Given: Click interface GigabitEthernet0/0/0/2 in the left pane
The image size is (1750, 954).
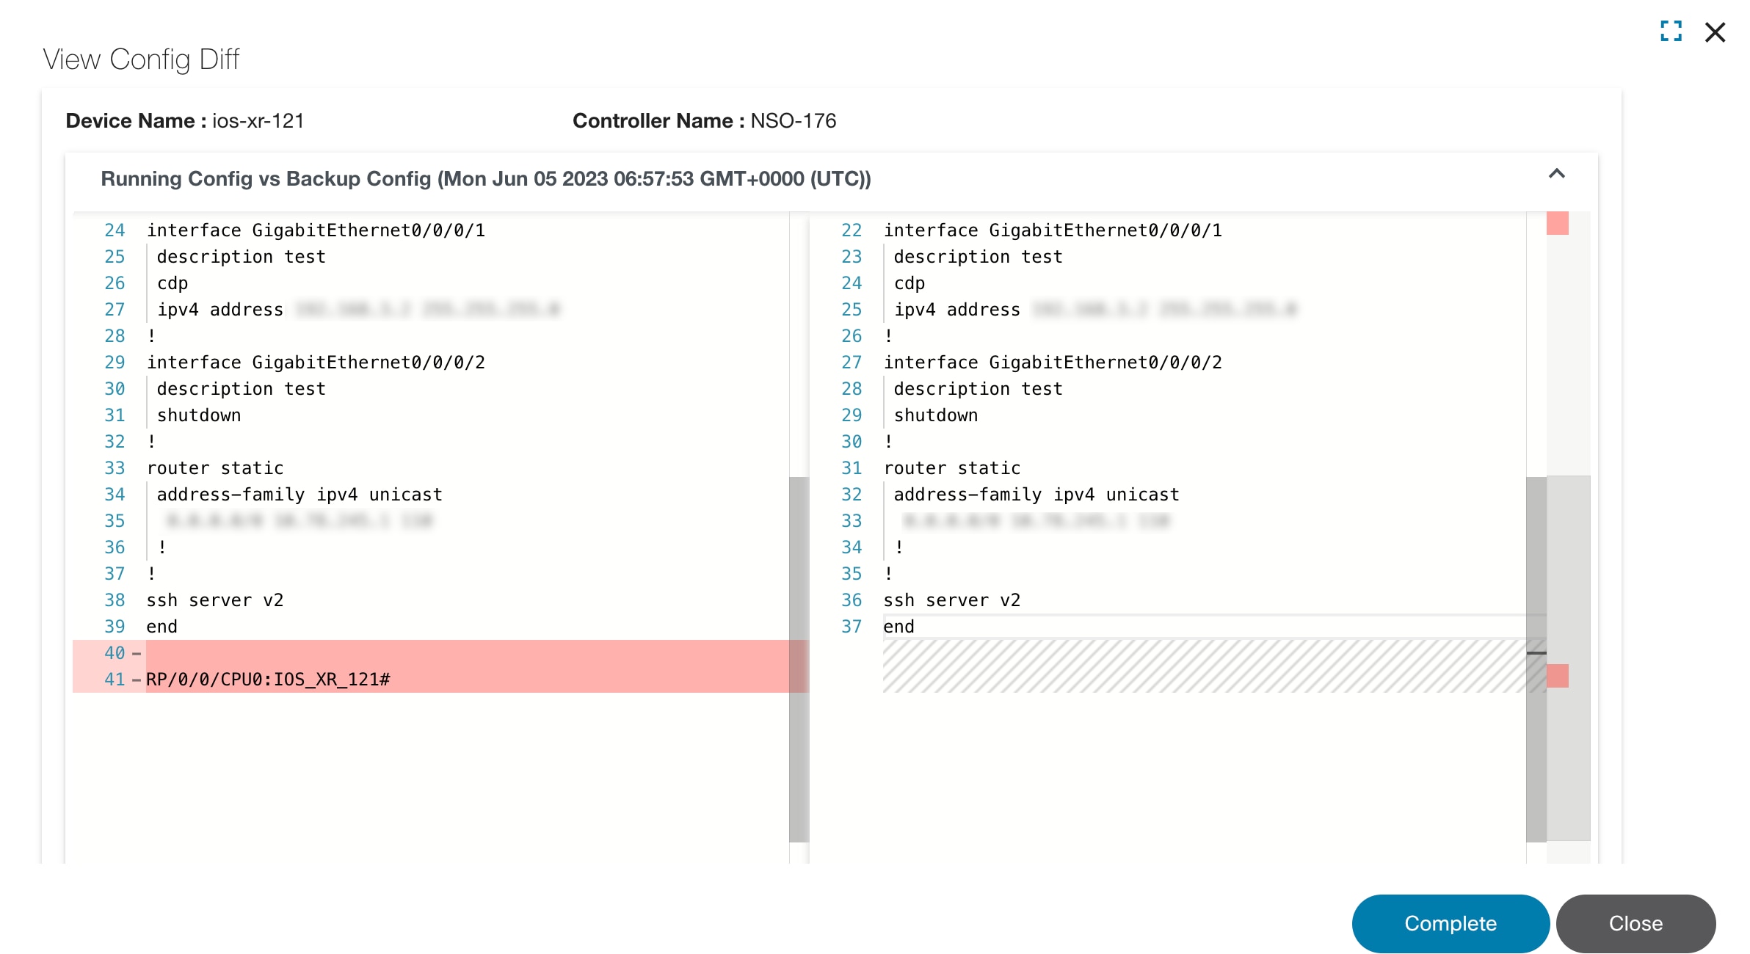Looking at the screenshot, I should click(x=316, y=363).
